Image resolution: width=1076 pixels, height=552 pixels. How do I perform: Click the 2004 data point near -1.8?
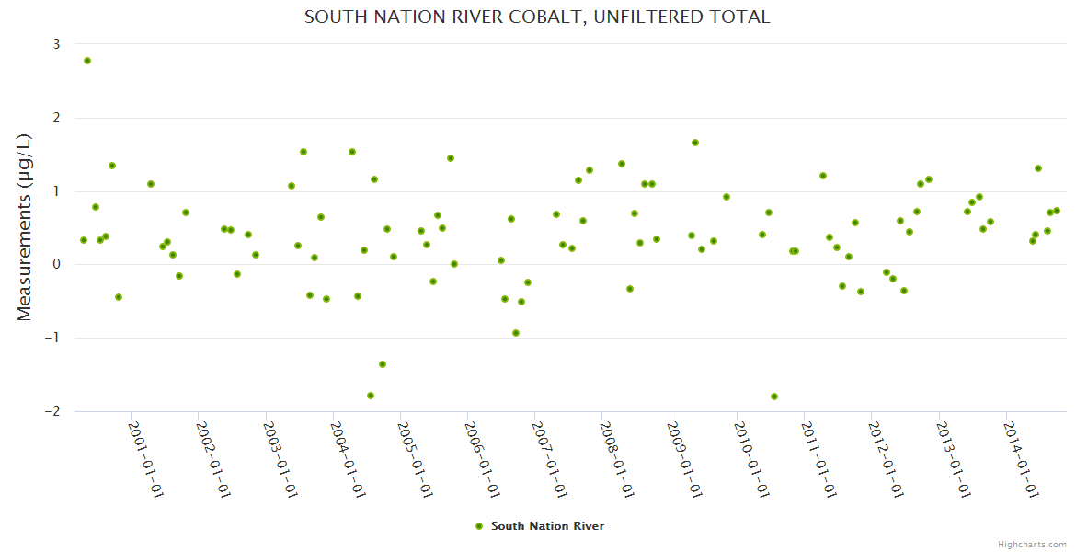[x=371, y=396]
